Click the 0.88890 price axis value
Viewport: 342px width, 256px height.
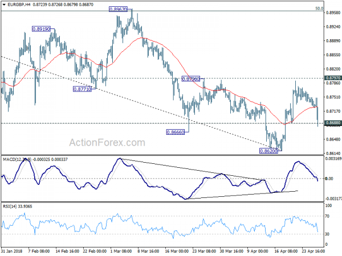point(333,41)
